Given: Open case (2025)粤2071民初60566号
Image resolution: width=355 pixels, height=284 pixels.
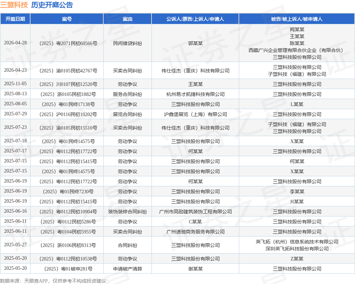Looking at the screenshot, I should click(68, 43).
